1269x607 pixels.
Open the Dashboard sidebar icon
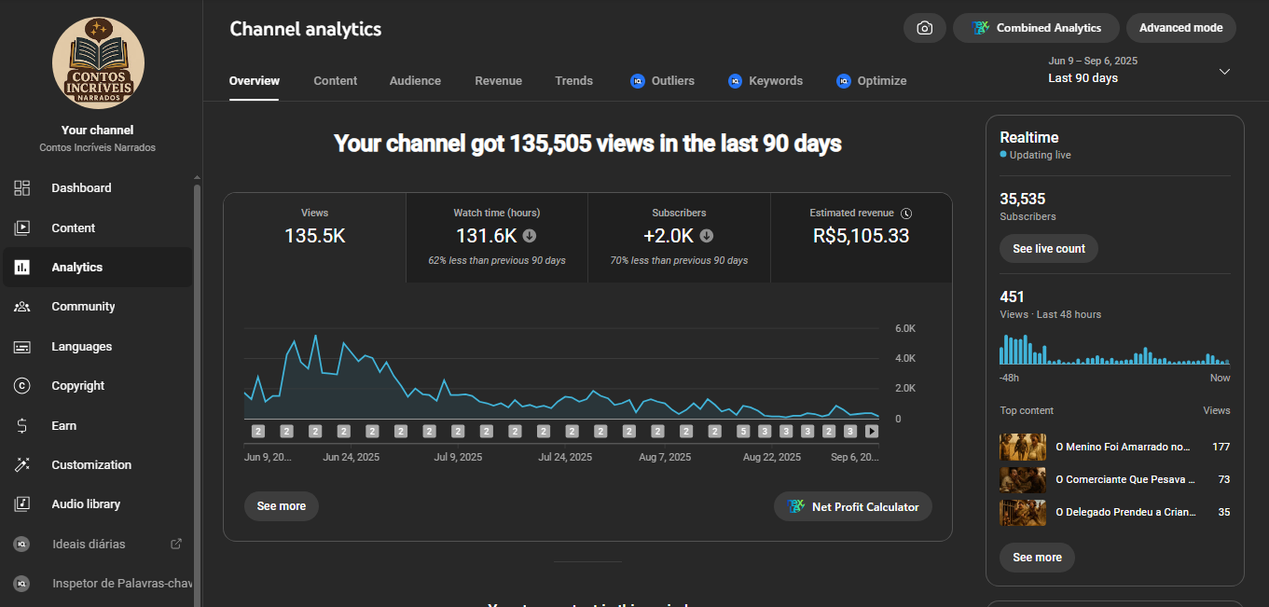click(22, 188)
